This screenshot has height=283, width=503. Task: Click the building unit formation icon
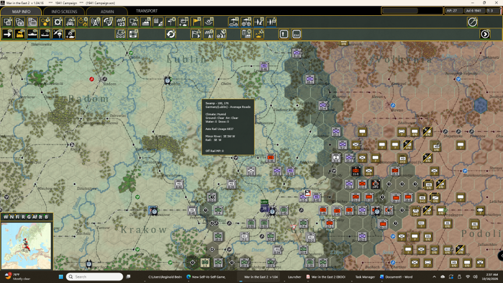pyautogui.click(x=121, y=34)
